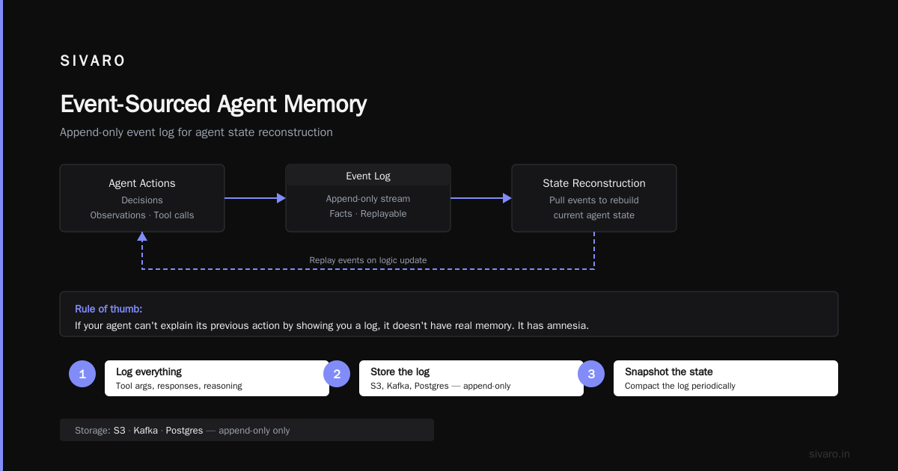898x471 pixels.
Task: Click 'Replay events on logic update' label
Action: [x=368, y=260]
